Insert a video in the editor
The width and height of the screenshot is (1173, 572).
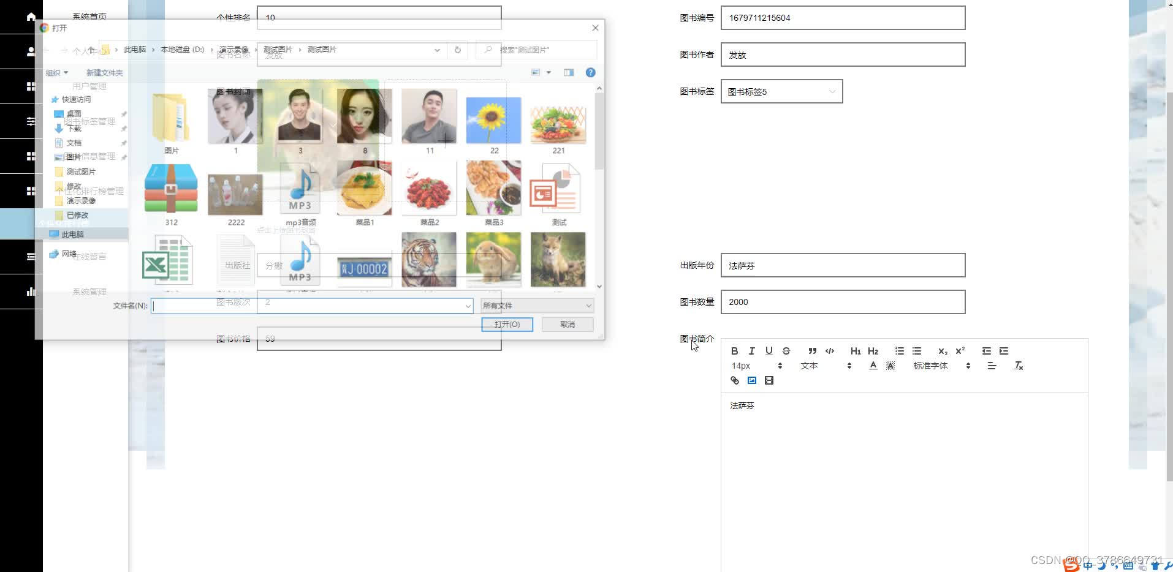pos(769,380)
